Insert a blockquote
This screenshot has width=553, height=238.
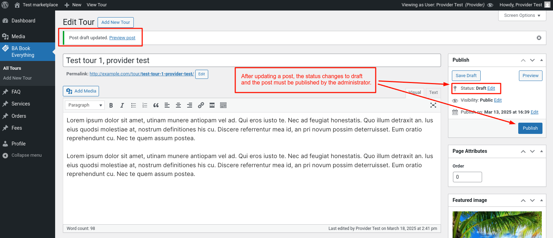pos(156,105)
